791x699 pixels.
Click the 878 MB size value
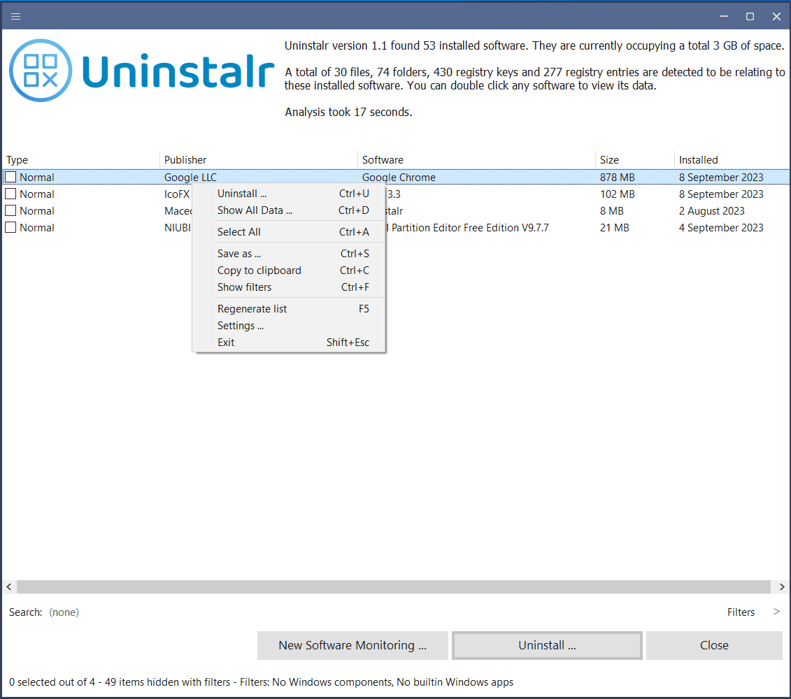click(x=618, y=177)
